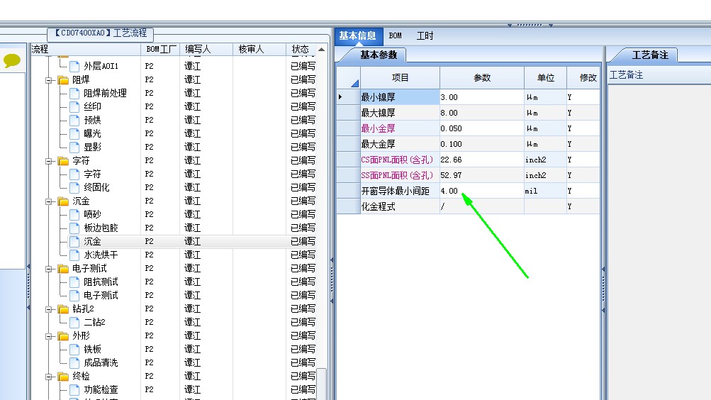Sort by the BOM工厂 column header
The height and width of the screenshot is (400, 711).
pyautogui.click(x=160, y=50)
